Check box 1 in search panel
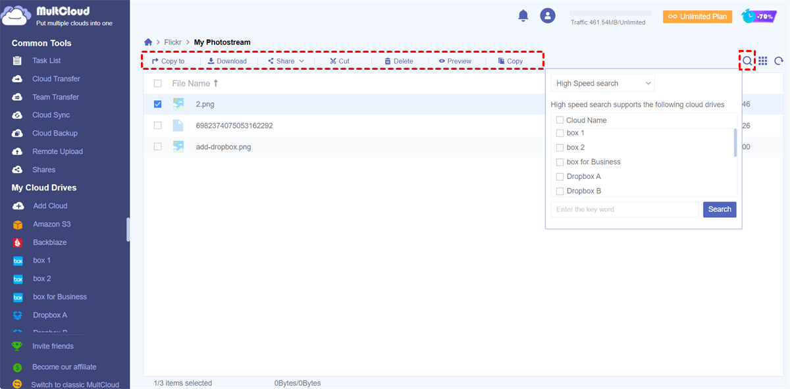 pos(560,133)
